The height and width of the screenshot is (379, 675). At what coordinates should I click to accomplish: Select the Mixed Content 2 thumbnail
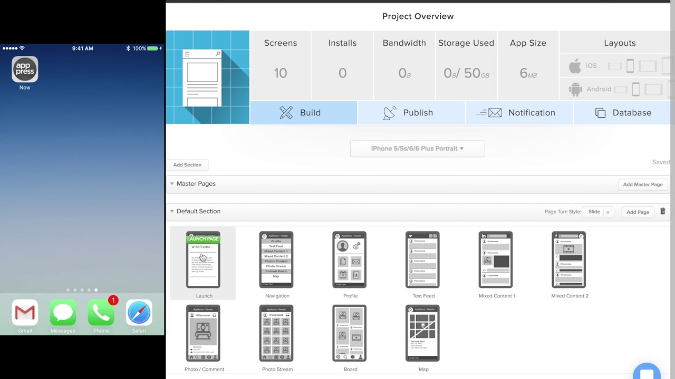pyautogui.click(x=569, y=260)
